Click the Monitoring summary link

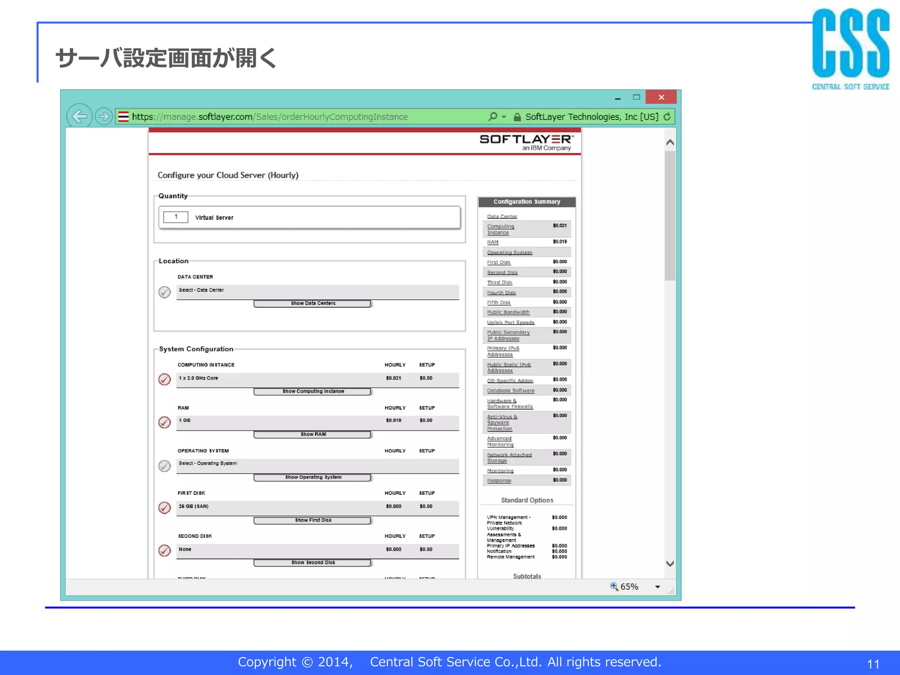click(500, 471)
